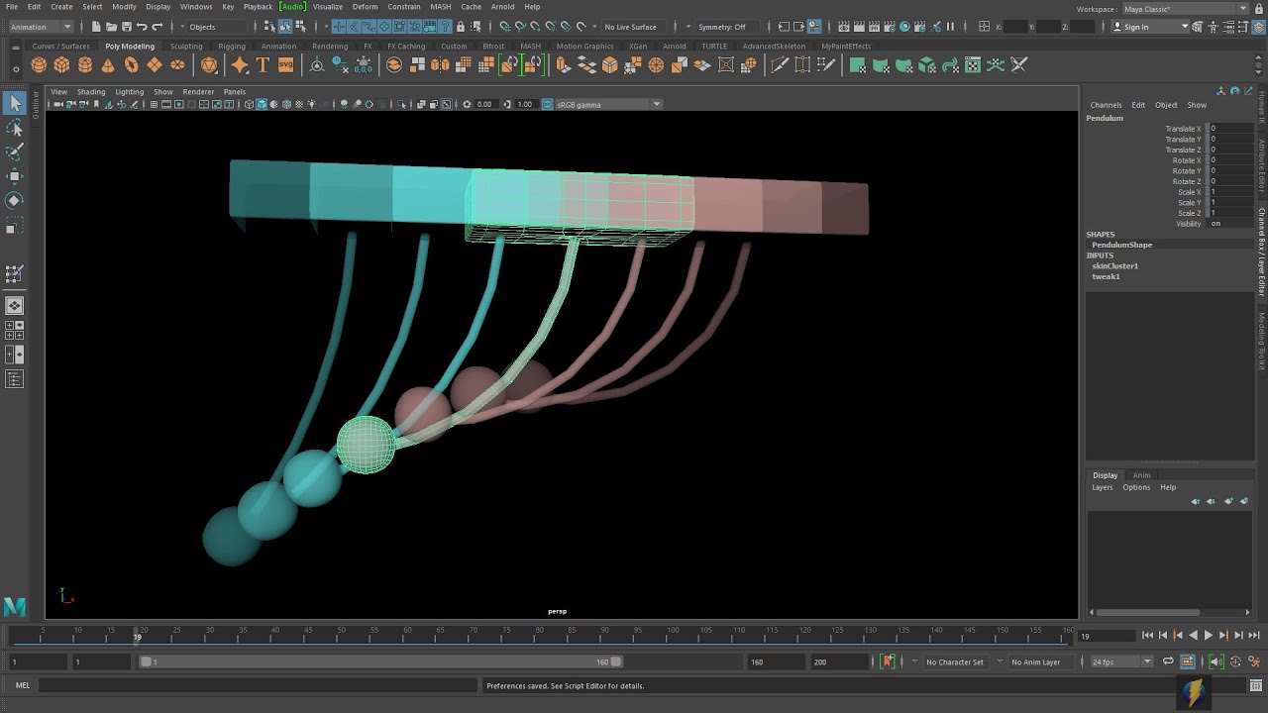Toggle playback looping mode
Viewport: 1268px width, 713px height.
[1168, 662]
